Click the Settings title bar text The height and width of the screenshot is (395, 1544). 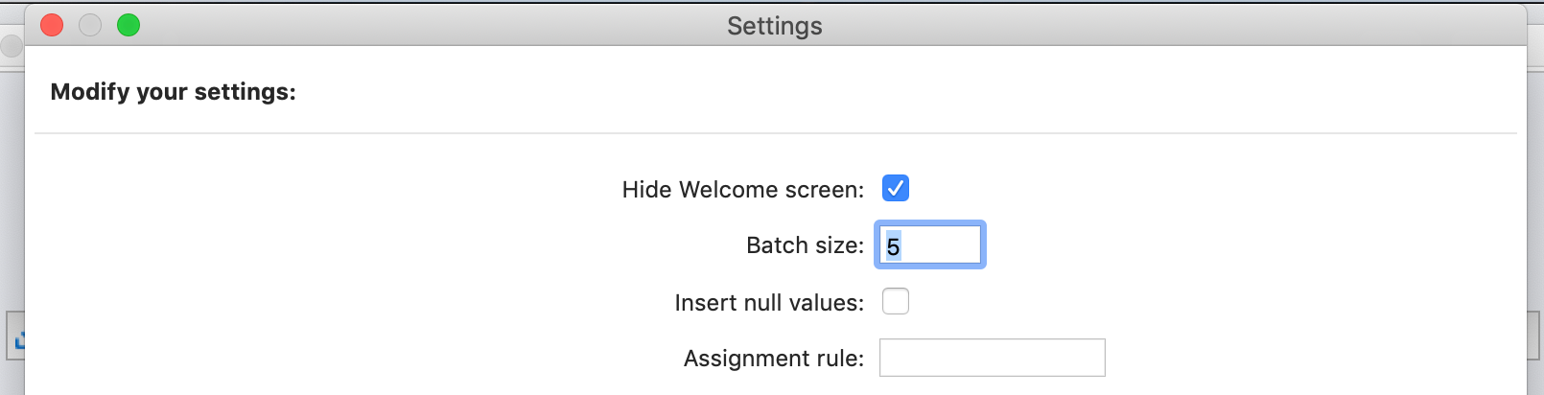pyautogui.click(x=775, y=26)
